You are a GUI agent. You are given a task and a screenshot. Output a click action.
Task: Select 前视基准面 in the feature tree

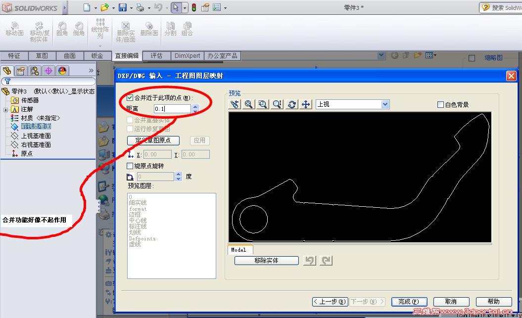point(36,127)
